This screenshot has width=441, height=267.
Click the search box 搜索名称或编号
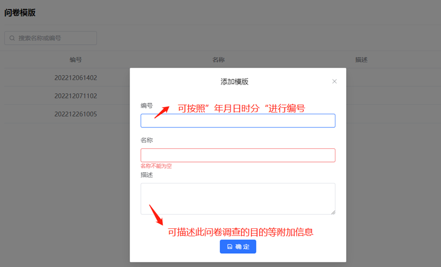coord(50,38)
